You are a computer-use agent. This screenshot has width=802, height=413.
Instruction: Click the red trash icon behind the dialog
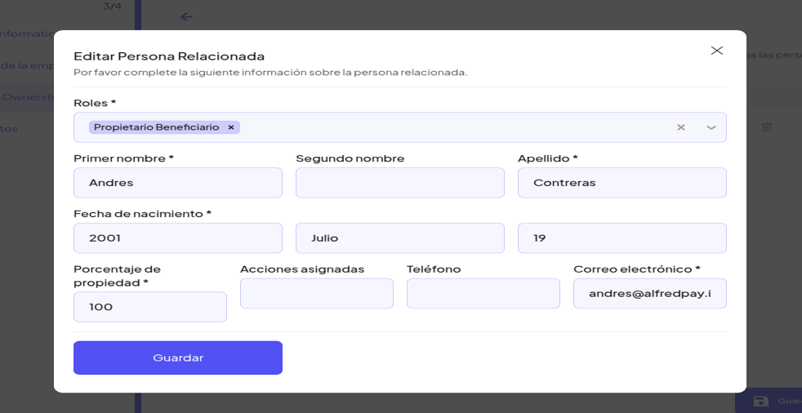pos(766,127)
